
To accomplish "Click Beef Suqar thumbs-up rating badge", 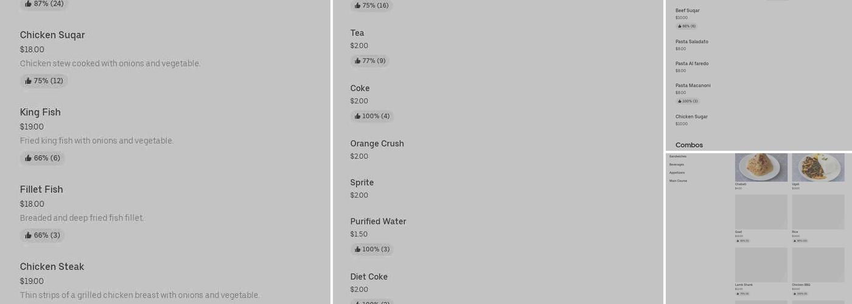I will (686, 26).
